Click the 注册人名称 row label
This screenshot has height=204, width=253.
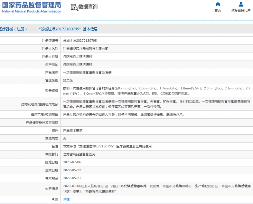click(50, 49)
